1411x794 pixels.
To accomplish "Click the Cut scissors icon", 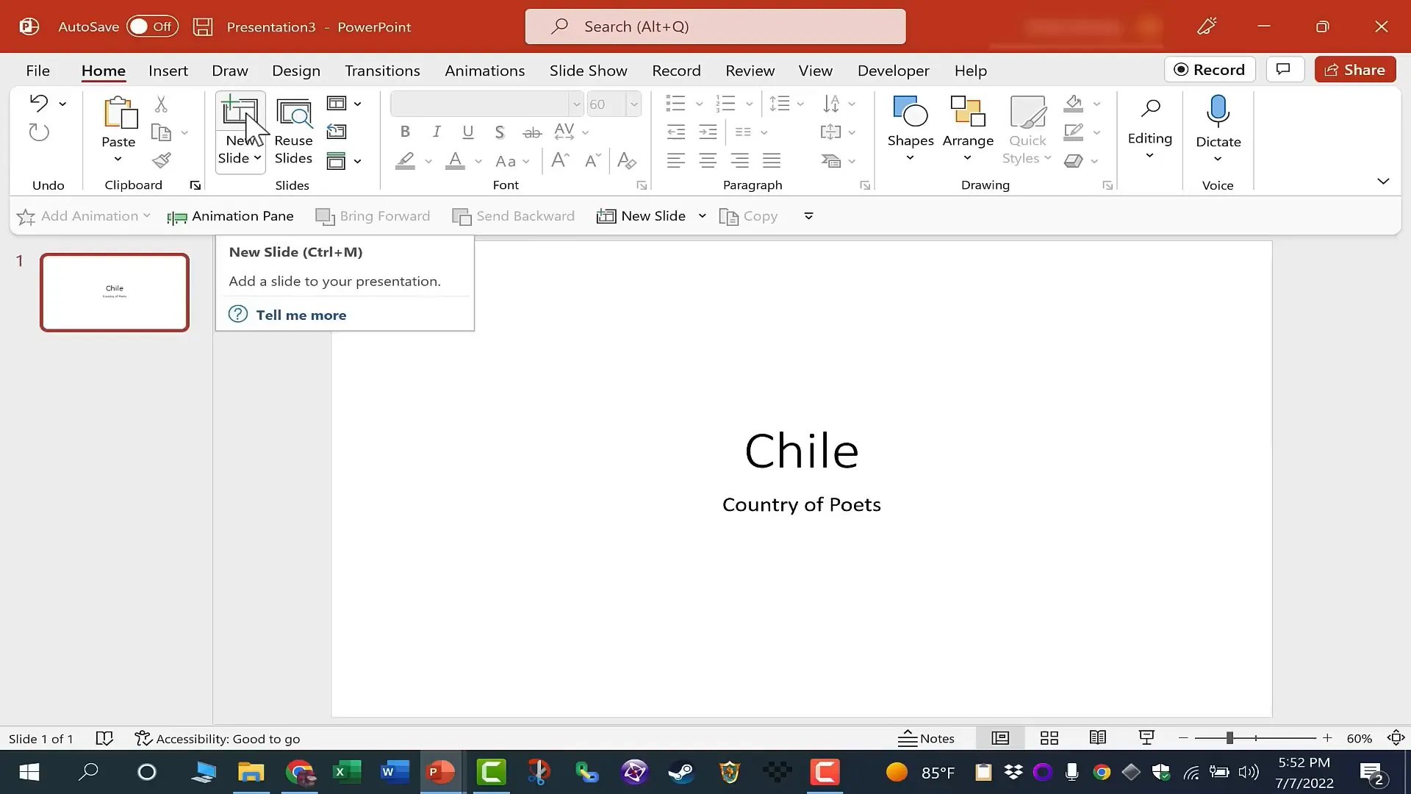I will pyautogui.click(x=161, y=104).
